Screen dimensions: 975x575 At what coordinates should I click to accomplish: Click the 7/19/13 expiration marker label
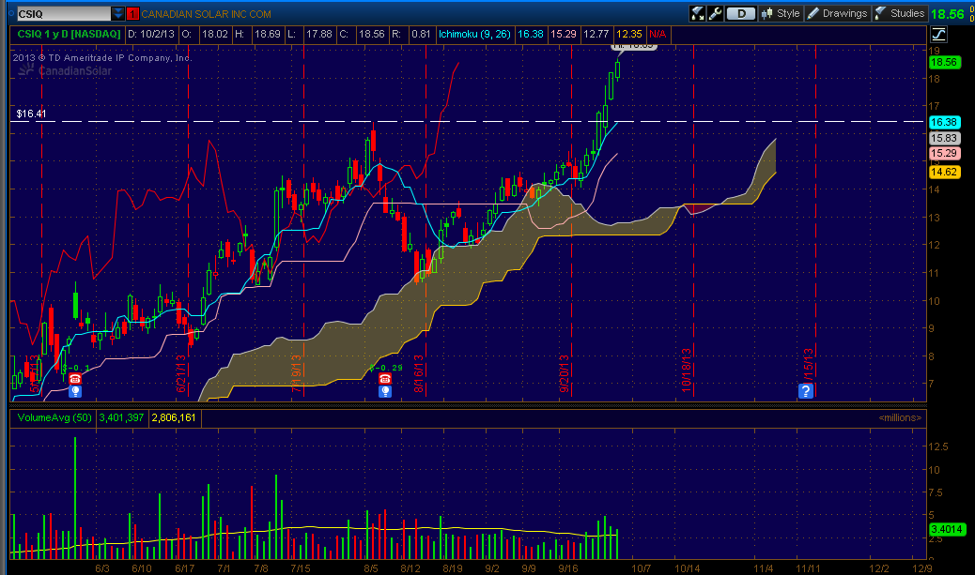[297, 374]
